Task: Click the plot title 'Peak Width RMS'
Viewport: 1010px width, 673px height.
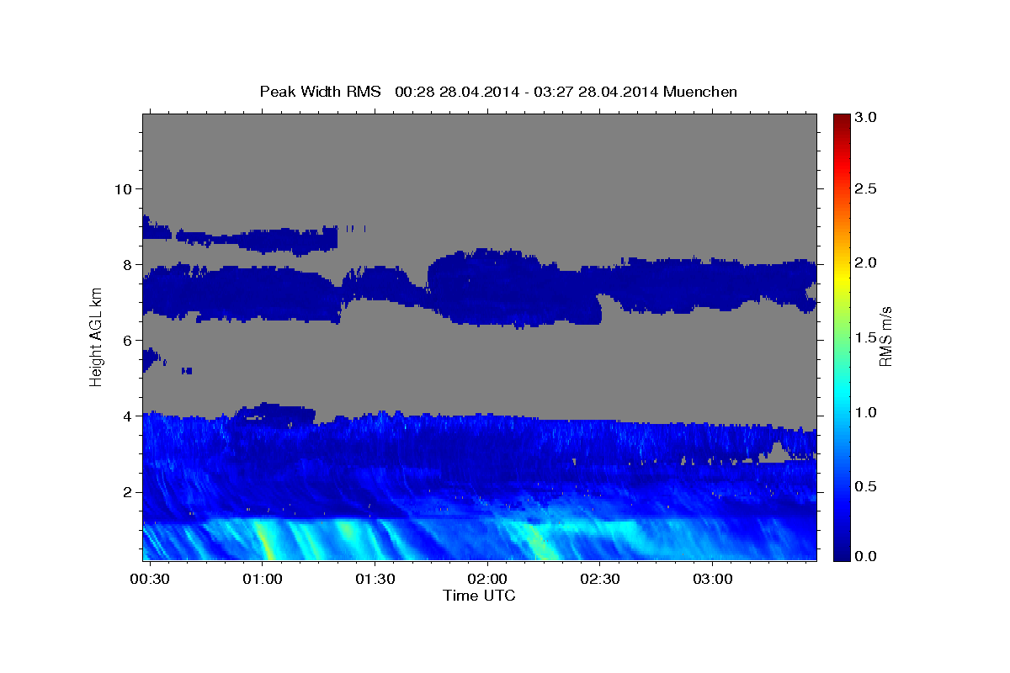Action: click(x=320, y=92)
